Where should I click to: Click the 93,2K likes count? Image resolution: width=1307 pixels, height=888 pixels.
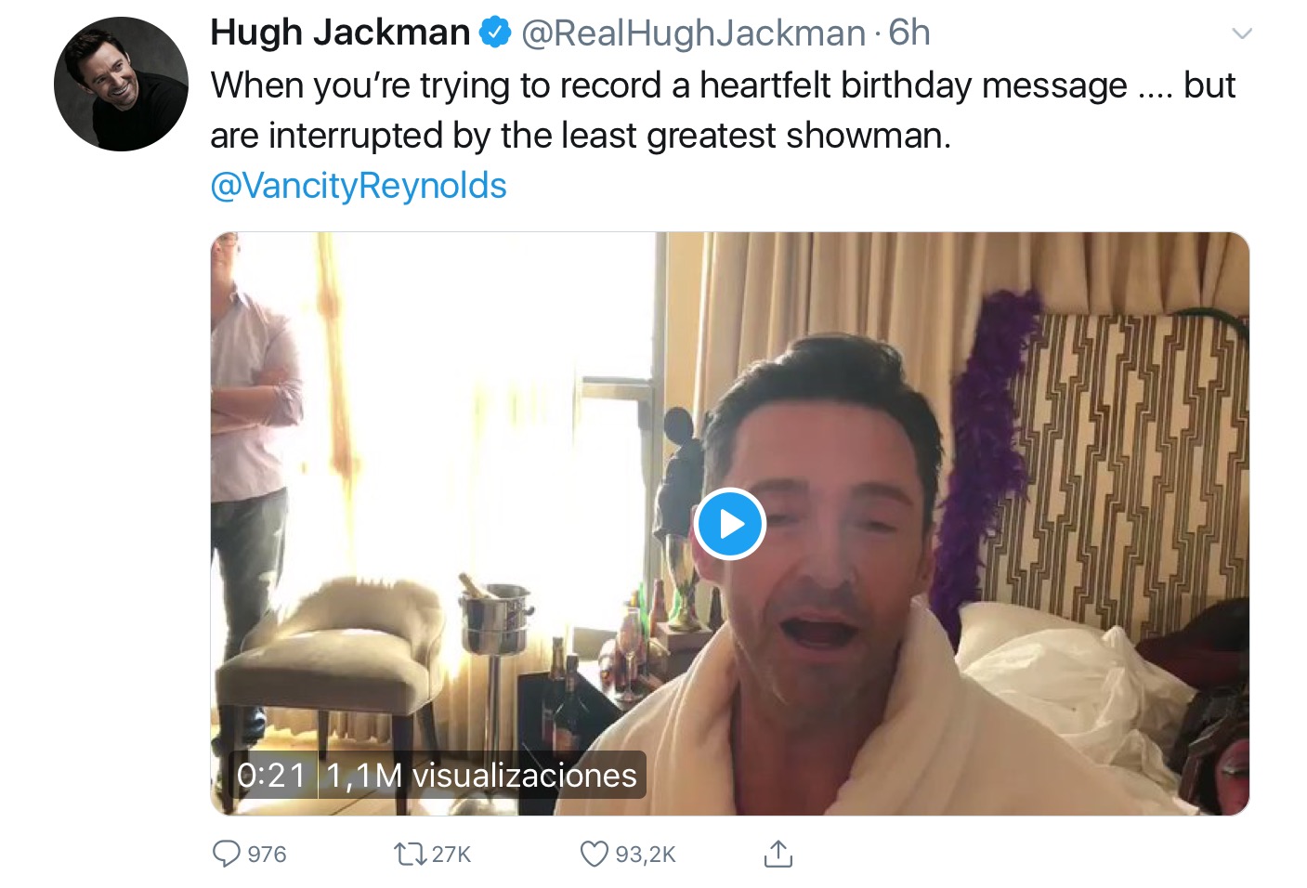646,854
